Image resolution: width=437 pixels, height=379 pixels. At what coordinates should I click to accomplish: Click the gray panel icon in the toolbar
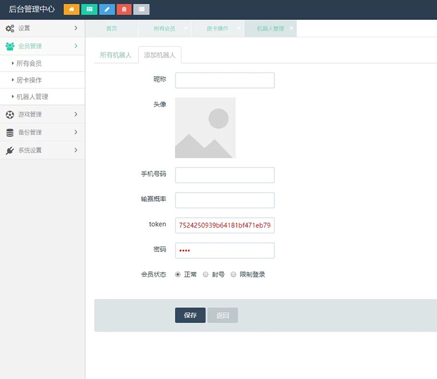[x=143, y=9]
